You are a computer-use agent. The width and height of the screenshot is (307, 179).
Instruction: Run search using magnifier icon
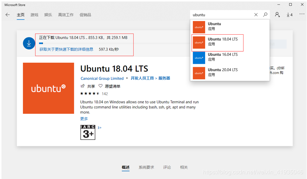pos(265,15)
